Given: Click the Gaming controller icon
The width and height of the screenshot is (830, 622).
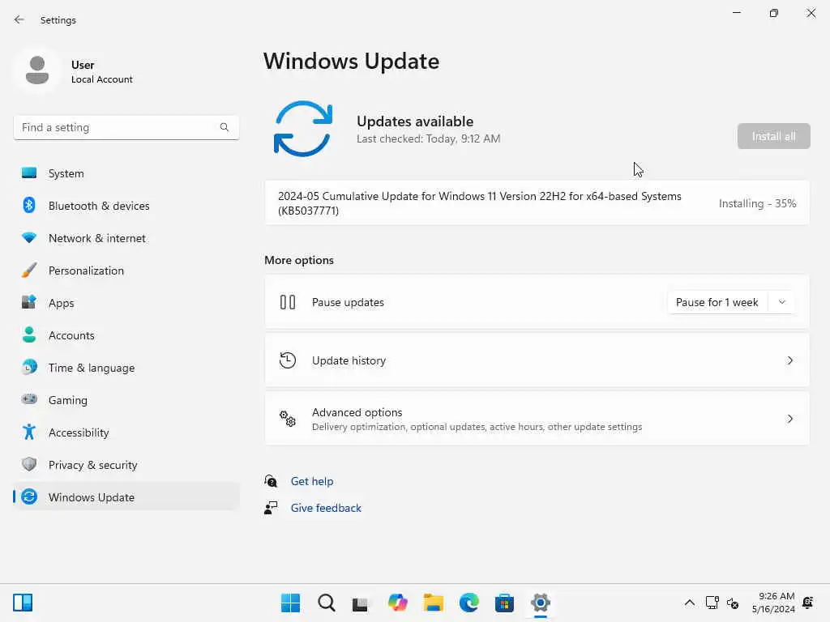Looking at the screenshot, I should point(29,399).
